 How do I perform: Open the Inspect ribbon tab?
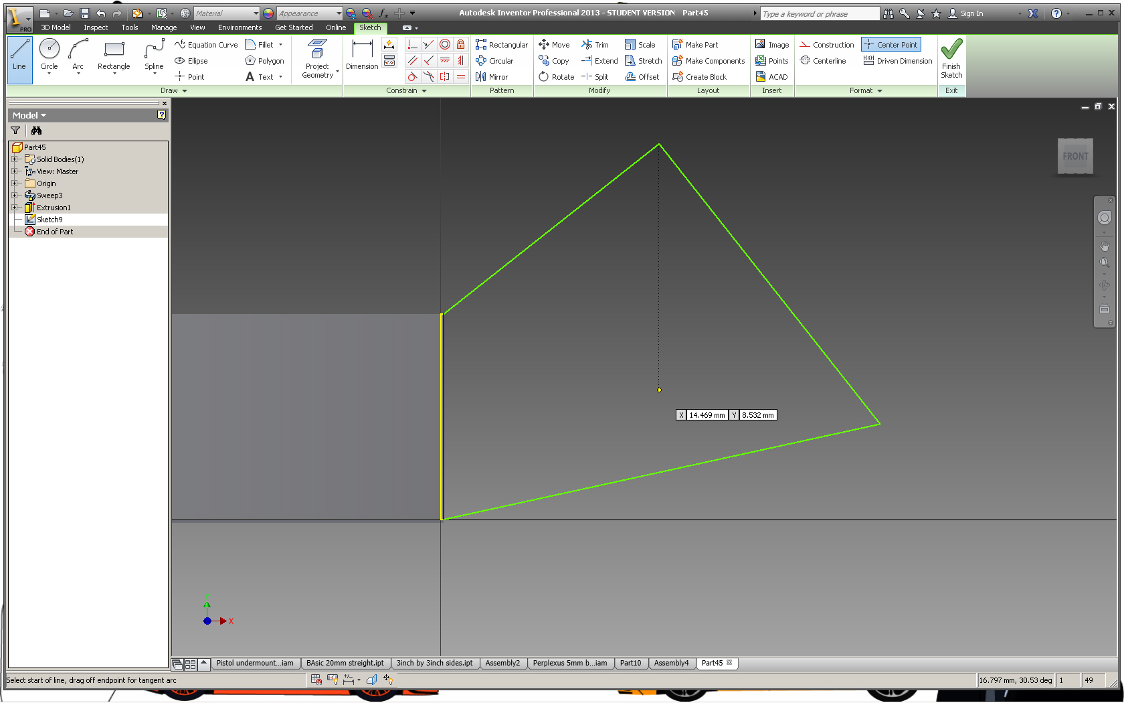pos(96,27)
